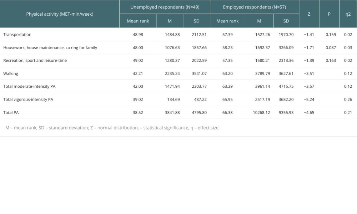Image resolution: width=357 pixels, height=214 pixels.
Task: Click value 3961.14 in moderate-intensity row
Action: point(262,86)
